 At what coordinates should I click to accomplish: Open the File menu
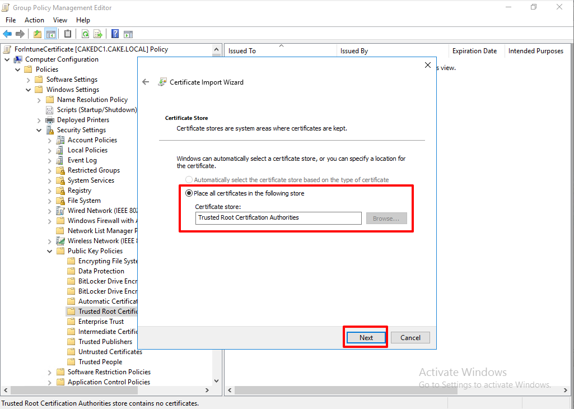pos(11,20)
